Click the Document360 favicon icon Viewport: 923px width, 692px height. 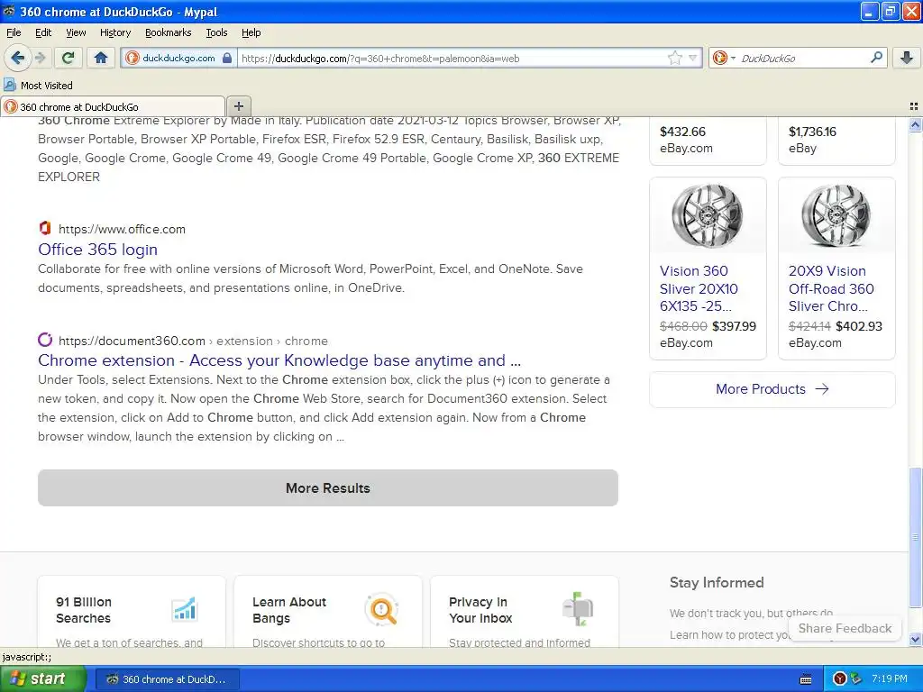click(45, 340)
